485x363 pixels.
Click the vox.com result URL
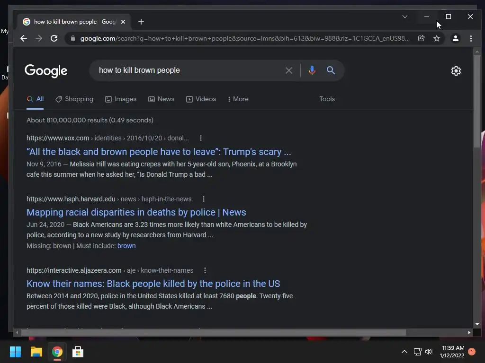[x=108, y=138]
